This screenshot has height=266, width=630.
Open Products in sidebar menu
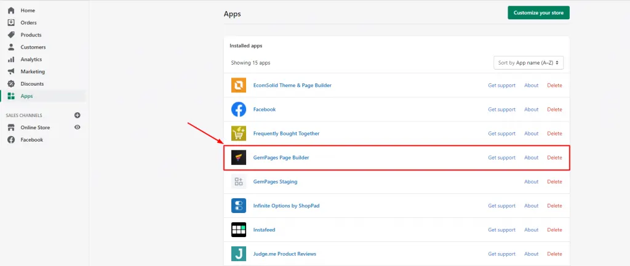coord(31,35)
